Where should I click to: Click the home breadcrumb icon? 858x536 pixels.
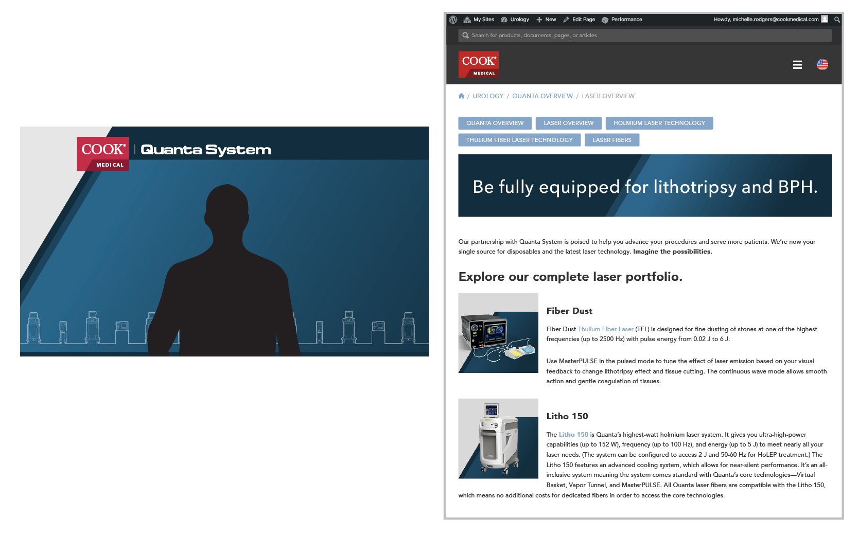pyautogui.click(x=461, y=96)
